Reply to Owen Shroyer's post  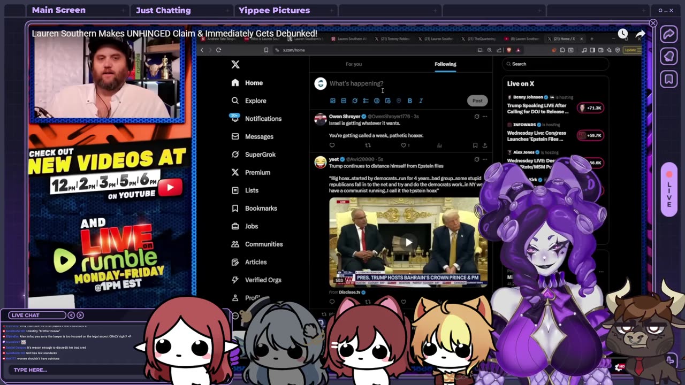pos(332,145)
